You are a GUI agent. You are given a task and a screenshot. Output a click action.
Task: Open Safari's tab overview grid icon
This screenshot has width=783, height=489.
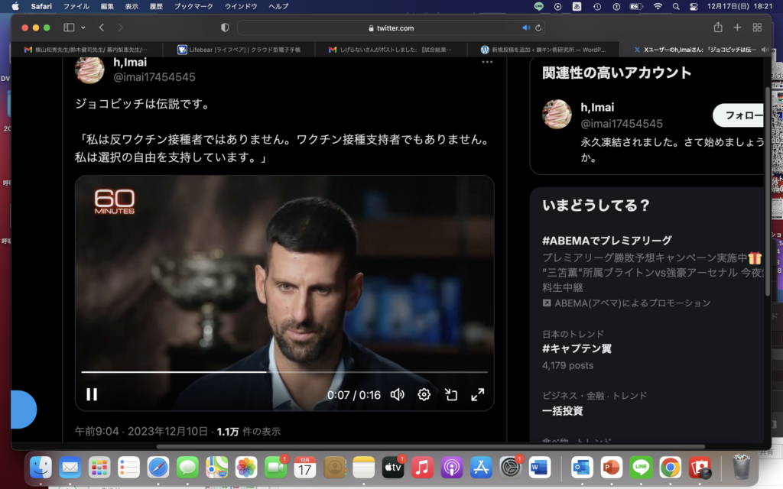point(756,26)
